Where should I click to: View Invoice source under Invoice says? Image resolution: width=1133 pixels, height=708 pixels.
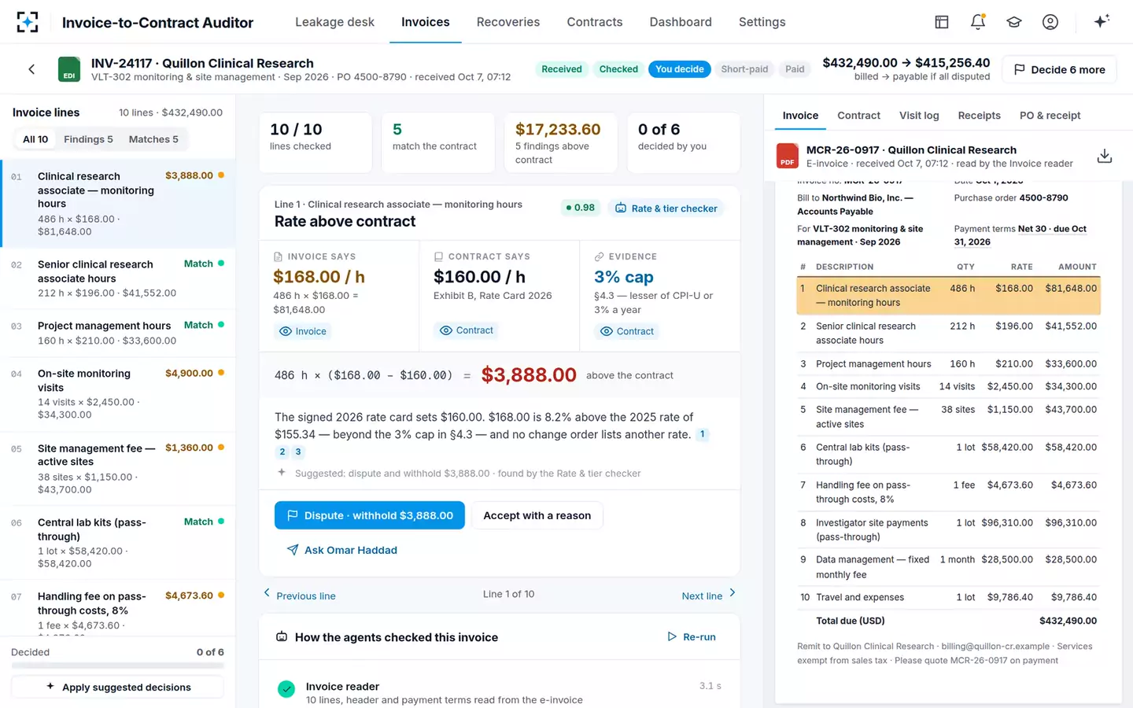[x=303, y=331]
